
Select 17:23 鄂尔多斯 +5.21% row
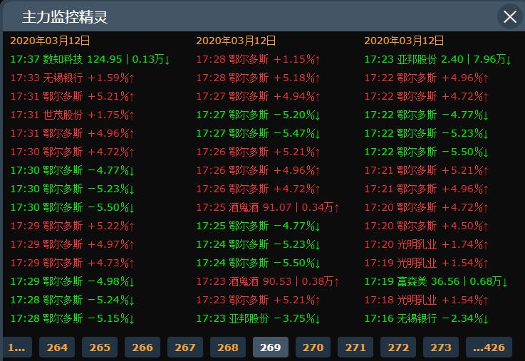click(x=258, y=300)
